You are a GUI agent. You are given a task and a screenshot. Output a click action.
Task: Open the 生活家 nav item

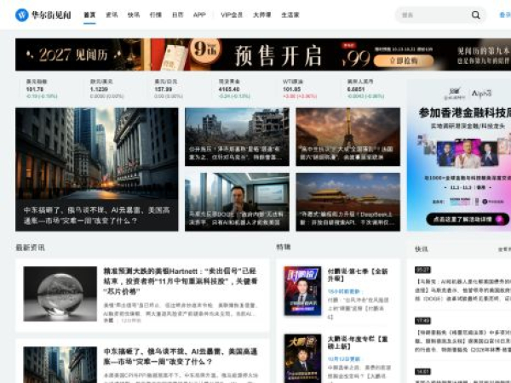[290, 15]
